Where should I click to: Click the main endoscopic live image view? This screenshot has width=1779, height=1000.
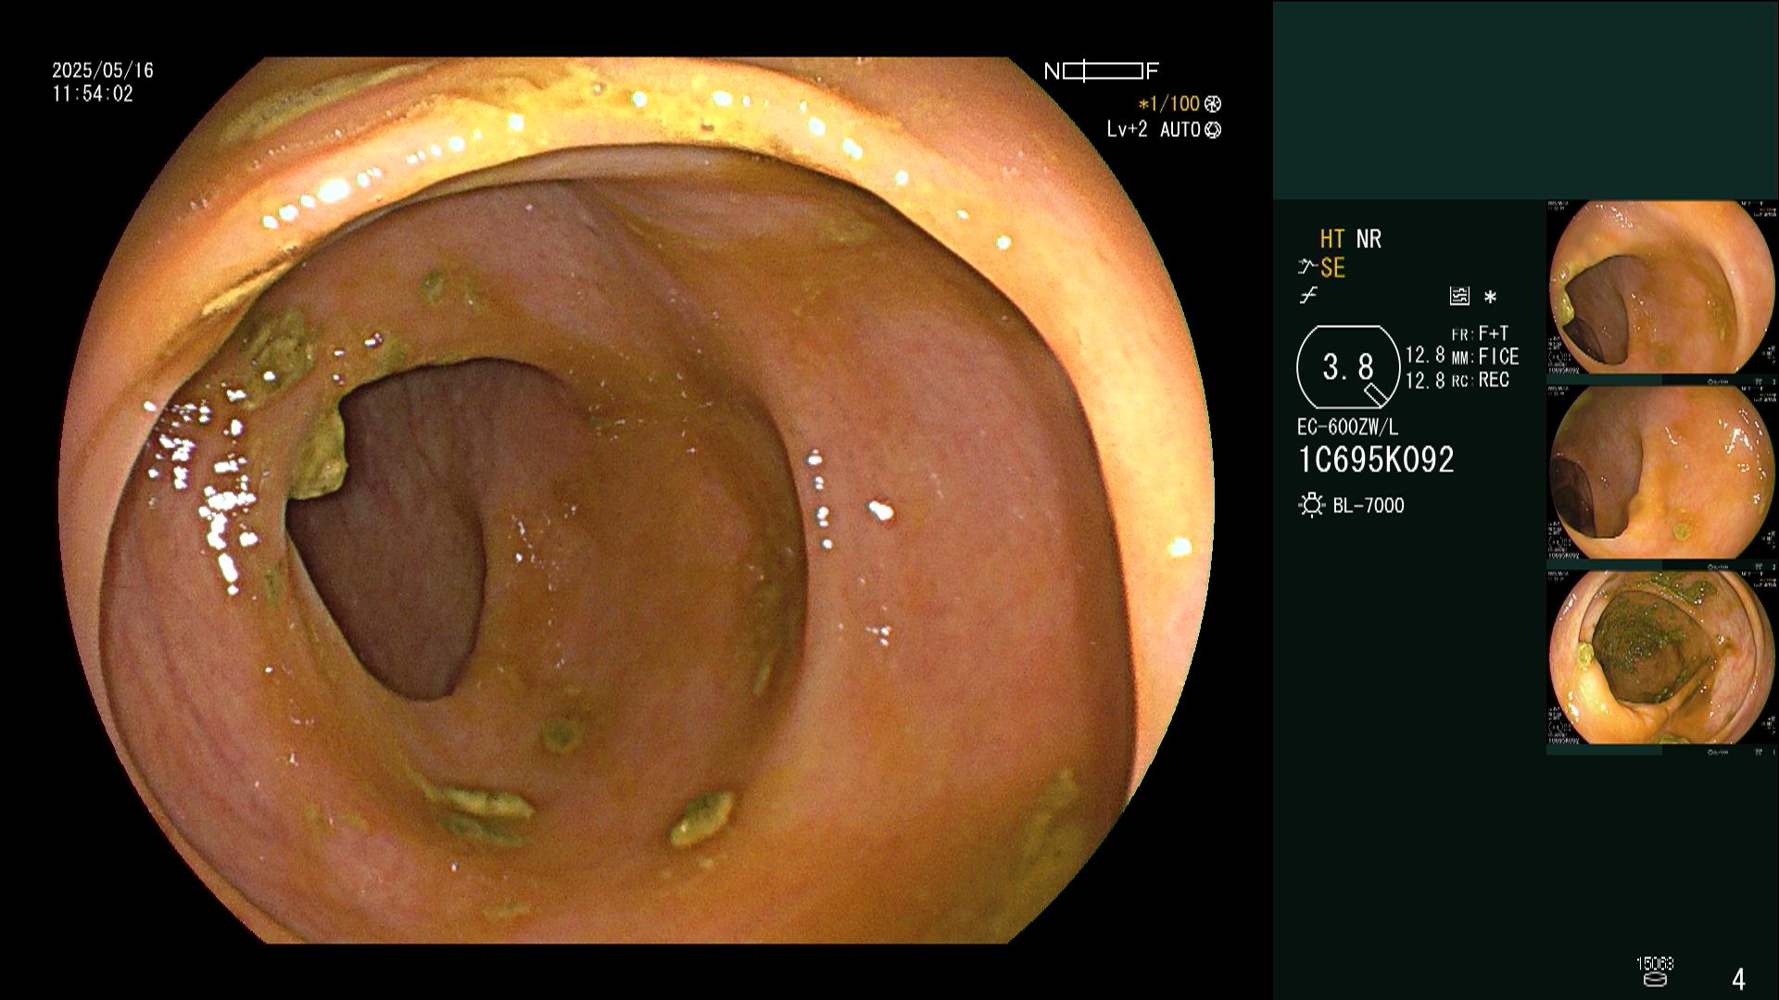637,500
